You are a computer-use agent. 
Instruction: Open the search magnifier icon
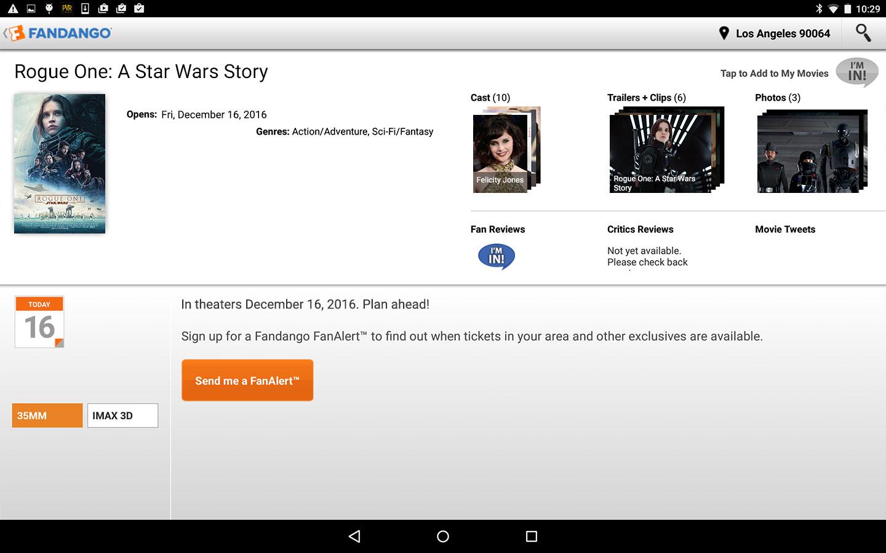pyautogui.click(x=863, y=33)
